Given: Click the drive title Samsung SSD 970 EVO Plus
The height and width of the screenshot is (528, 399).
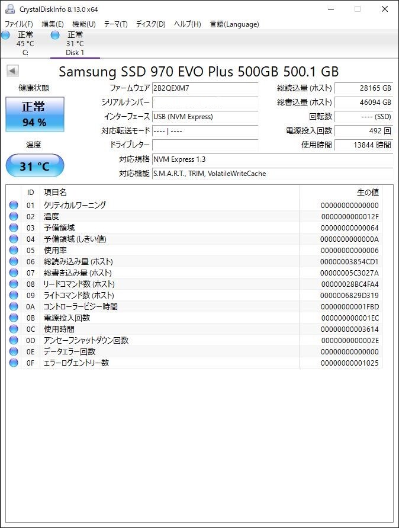Looking at the screenshot, I should (199, 71).
